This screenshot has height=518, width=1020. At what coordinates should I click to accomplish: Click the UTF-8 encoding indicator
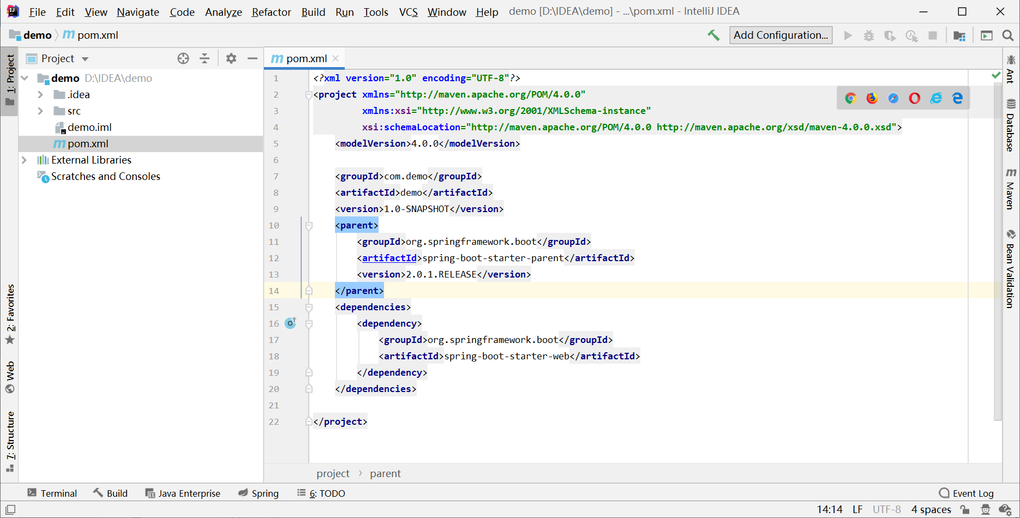pos(886,509)
